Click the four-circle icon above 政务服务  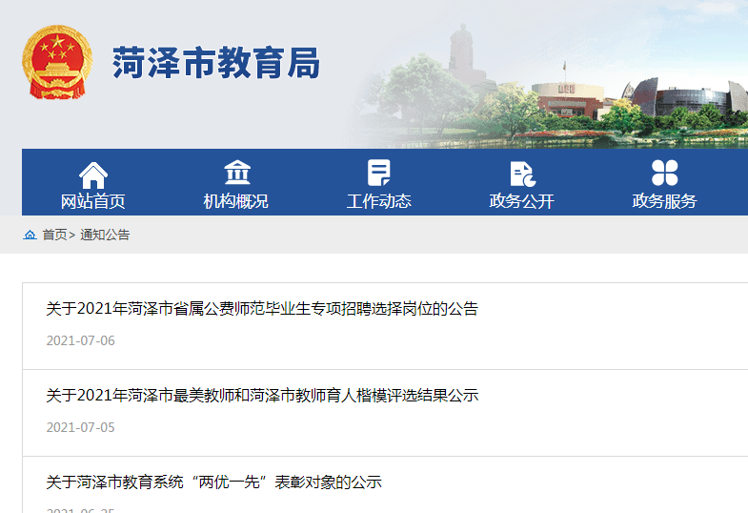coord(664,173)
